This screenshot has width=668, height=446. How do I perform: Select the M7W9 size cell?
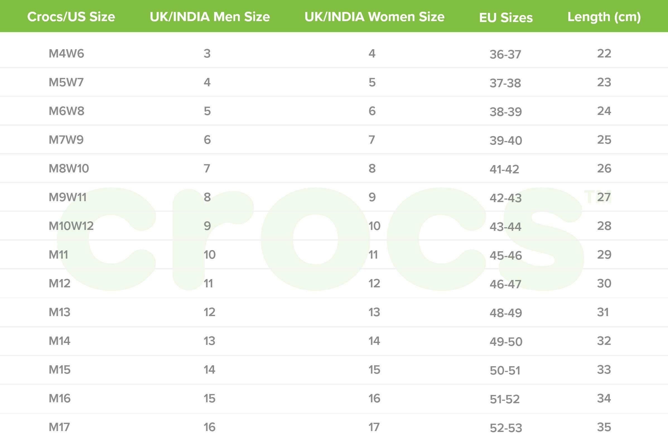pyautogui.click(x=66, y=140)
